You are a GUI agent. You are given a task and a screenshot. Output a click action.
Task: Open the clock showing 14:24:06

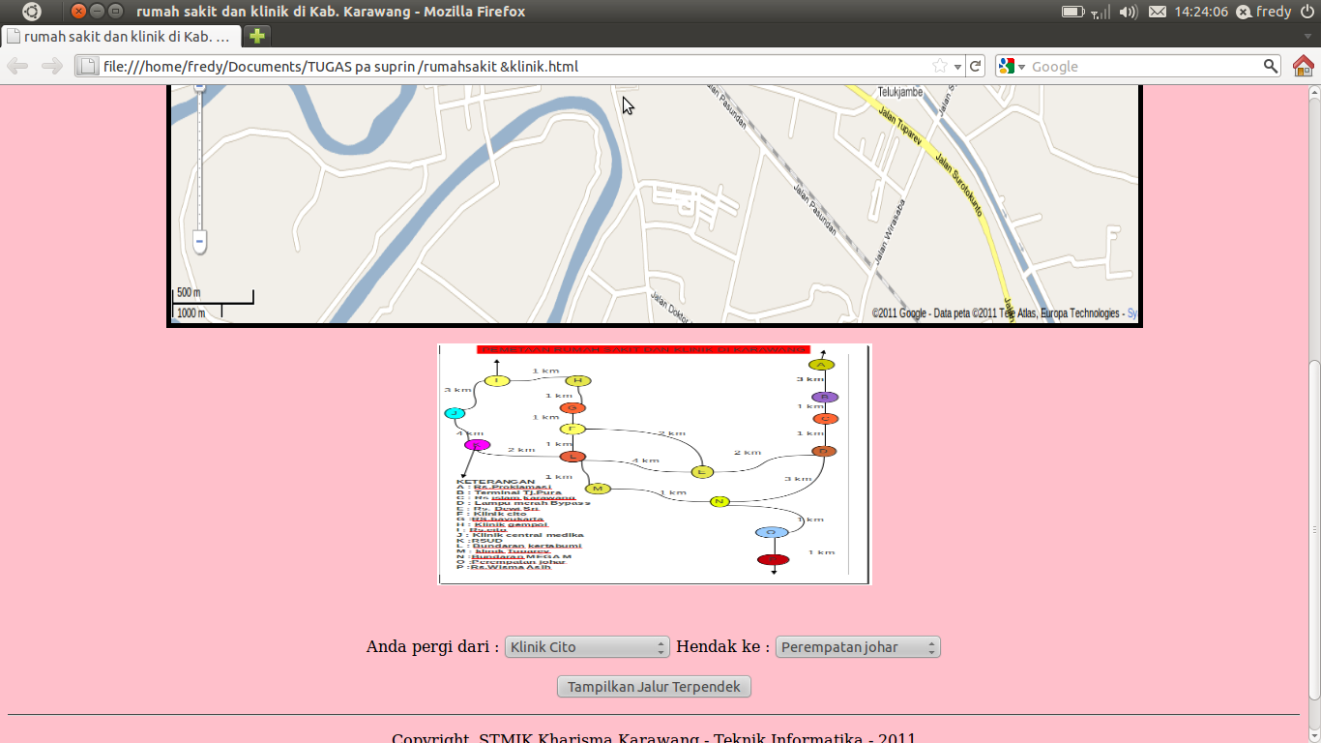tap(1201, 12)
